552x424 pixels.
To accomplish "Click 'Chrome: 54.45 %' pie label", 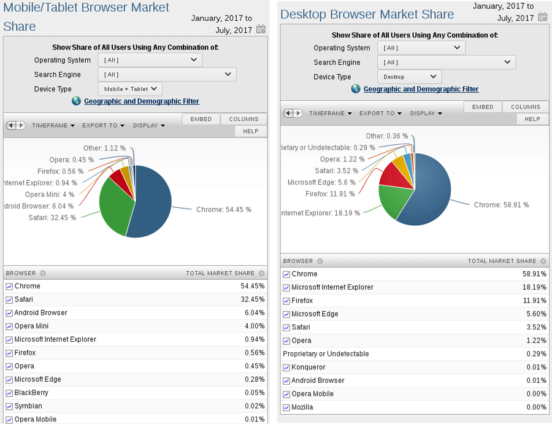I will click(x=223, y=209).
